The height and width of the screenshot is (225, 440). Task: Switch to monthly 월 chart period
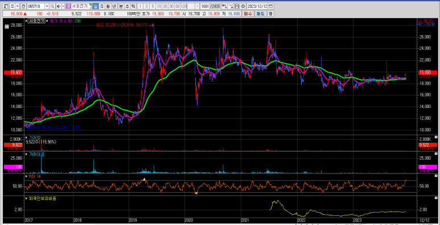108,6
